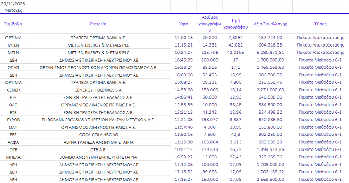This screenshot has width=349, height=183.
Task: Click the ΕΥΡΩΒ symbol cell
Action: point(13,120)
